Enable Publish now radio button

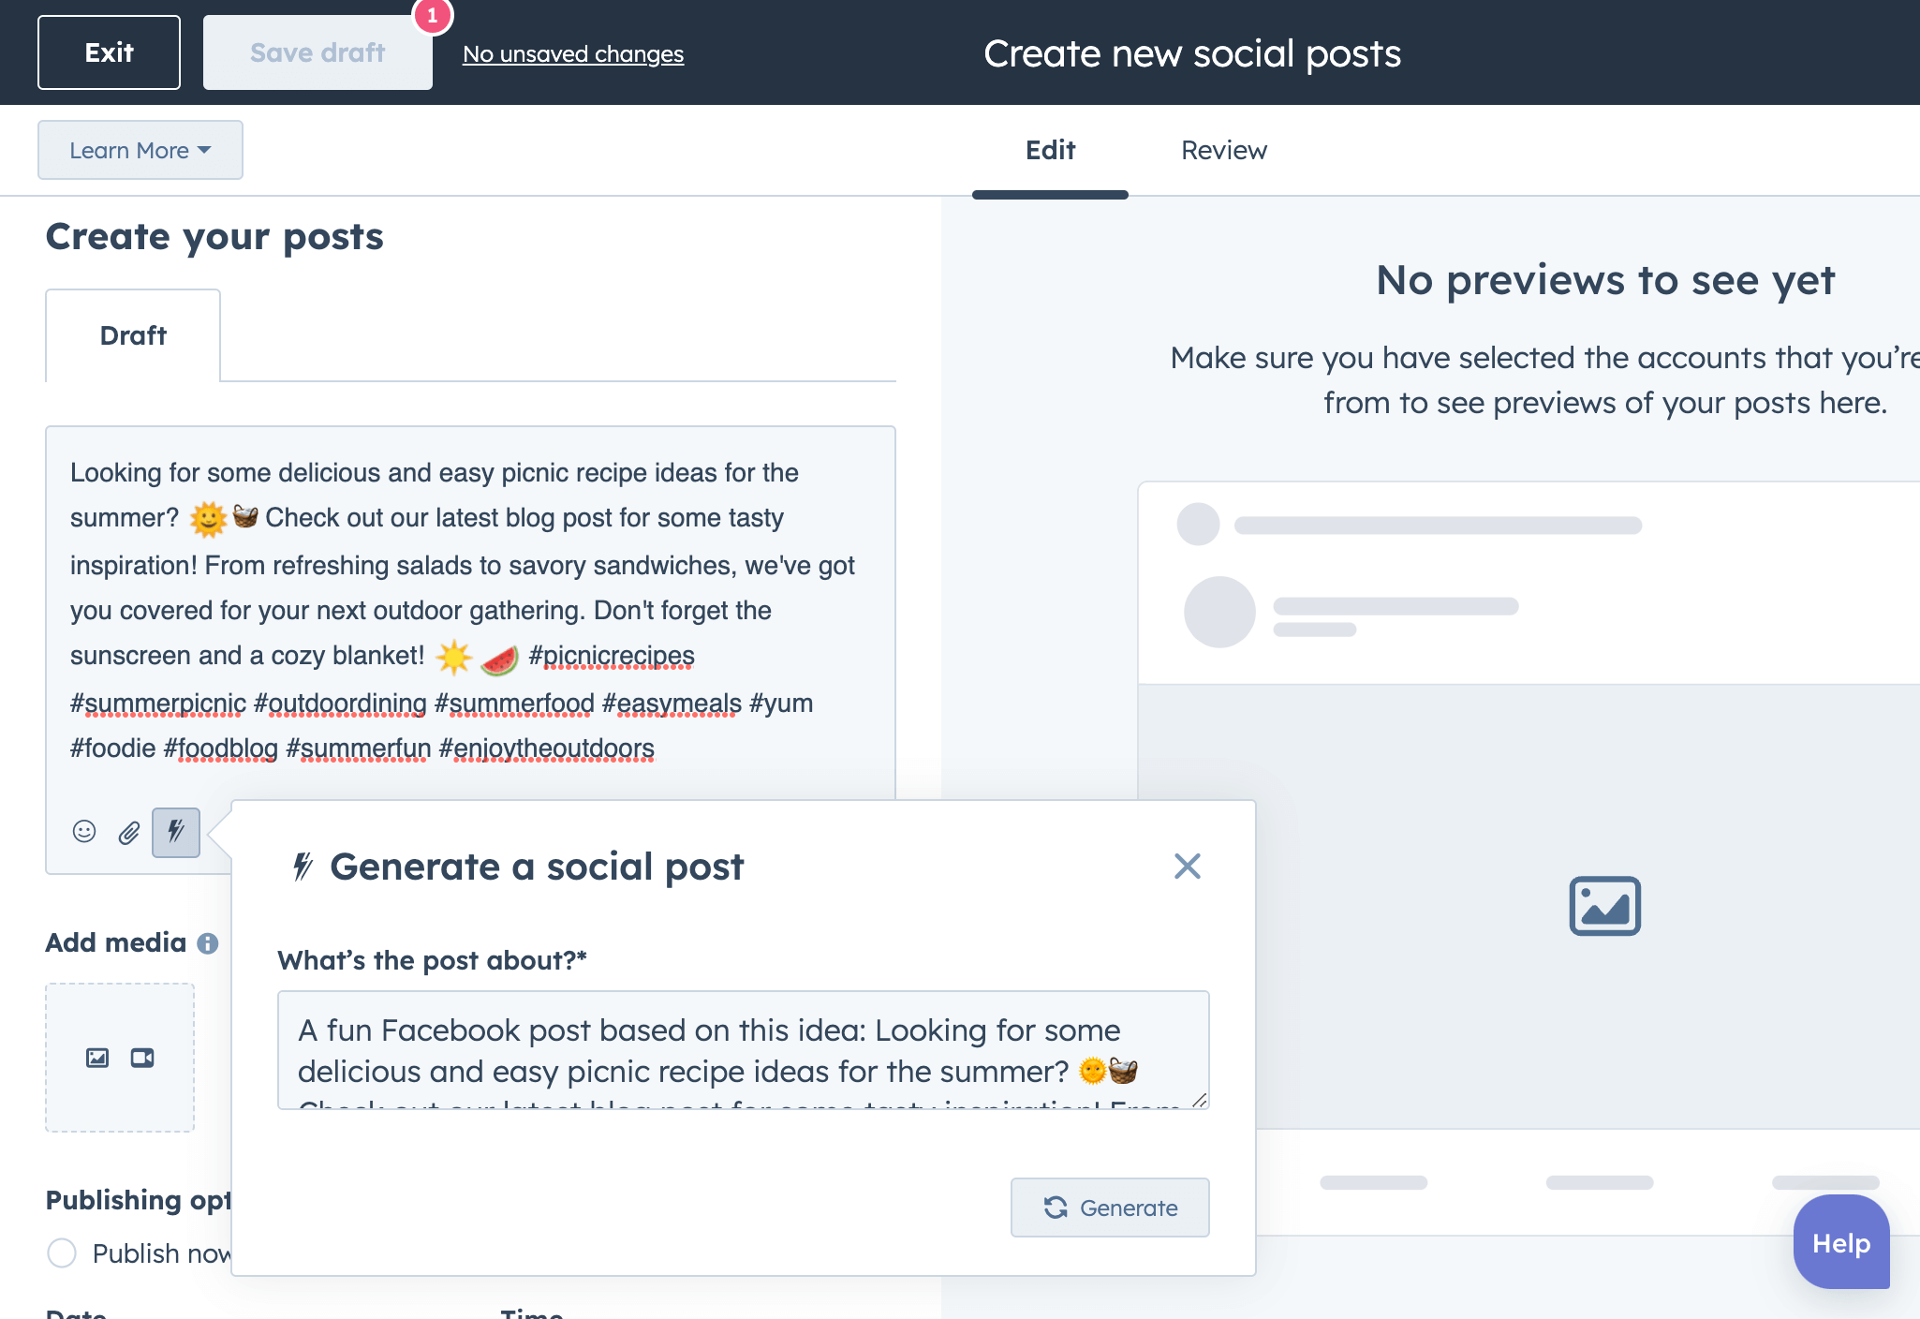tap(63, 1253)
